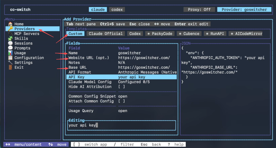Viewport: 276px width, 148px height.
Task: Click the ? help footer hint
Action: coord(176,145)
